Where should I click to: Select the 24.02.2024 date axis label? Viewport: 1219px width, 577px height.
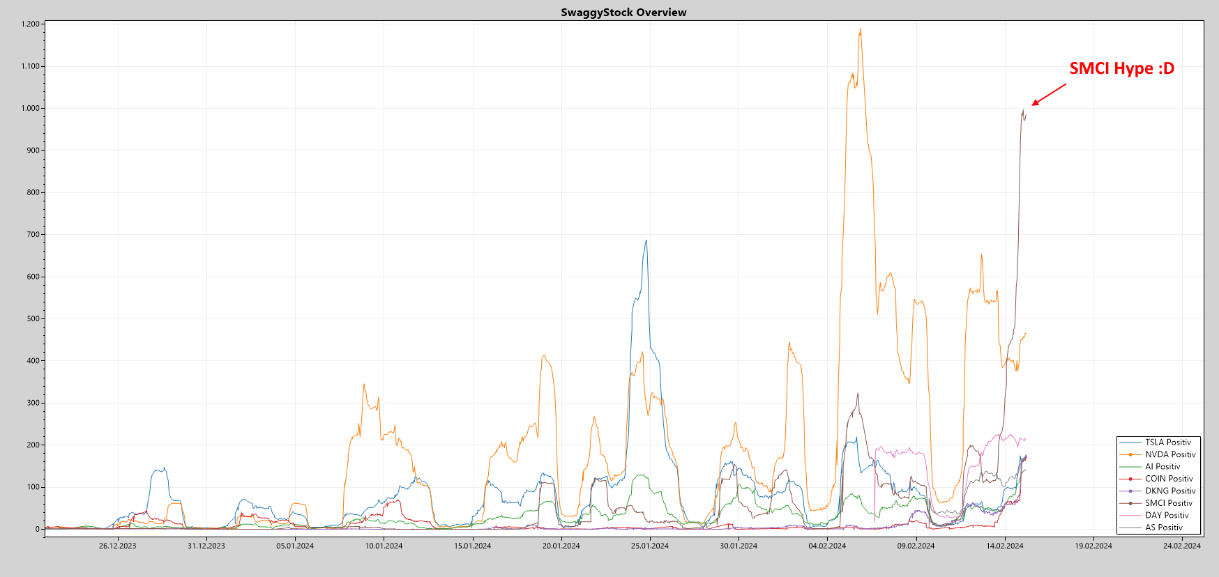(x=1182, y=546)
